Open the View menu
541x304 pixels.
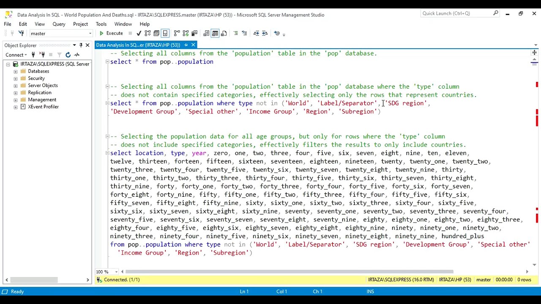pos(40,24)
